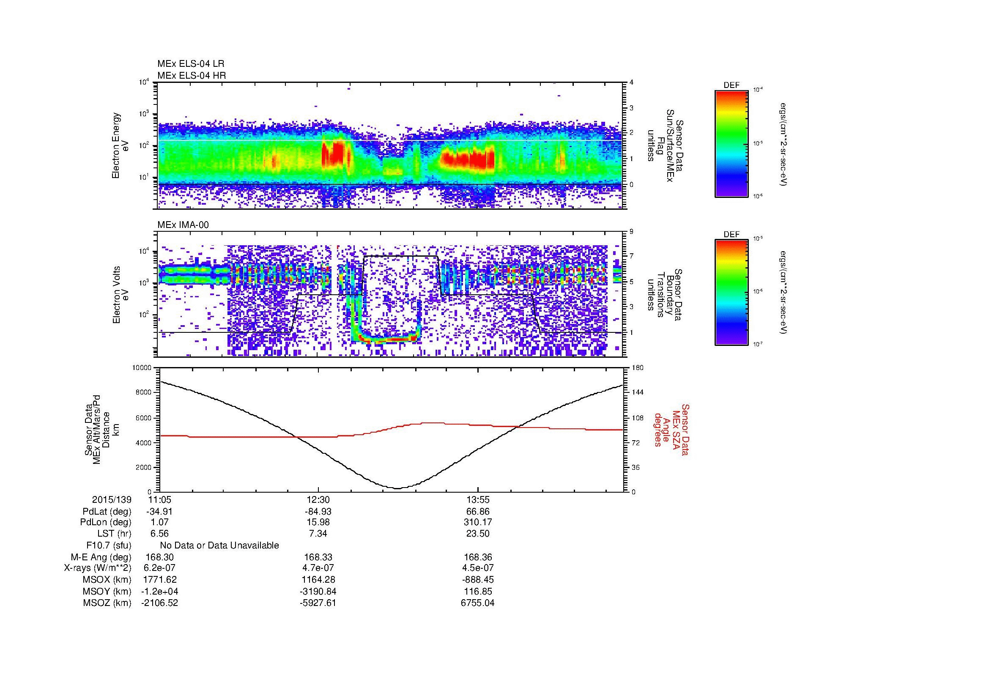Click the LST value '23.50'
Screen dimensions: 989x699
coord(478,534)
